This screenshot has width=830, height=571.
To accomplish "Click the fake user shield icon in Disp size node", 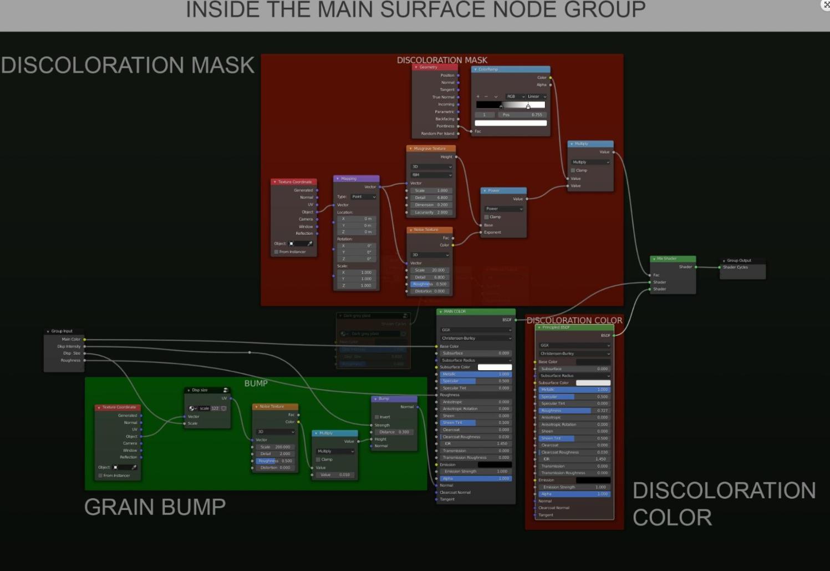I will pos(224,408).
